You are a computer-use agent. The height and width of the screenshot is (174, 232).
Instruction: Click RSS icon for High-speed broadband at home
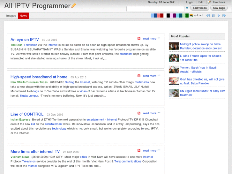click(x=139, y=76)
